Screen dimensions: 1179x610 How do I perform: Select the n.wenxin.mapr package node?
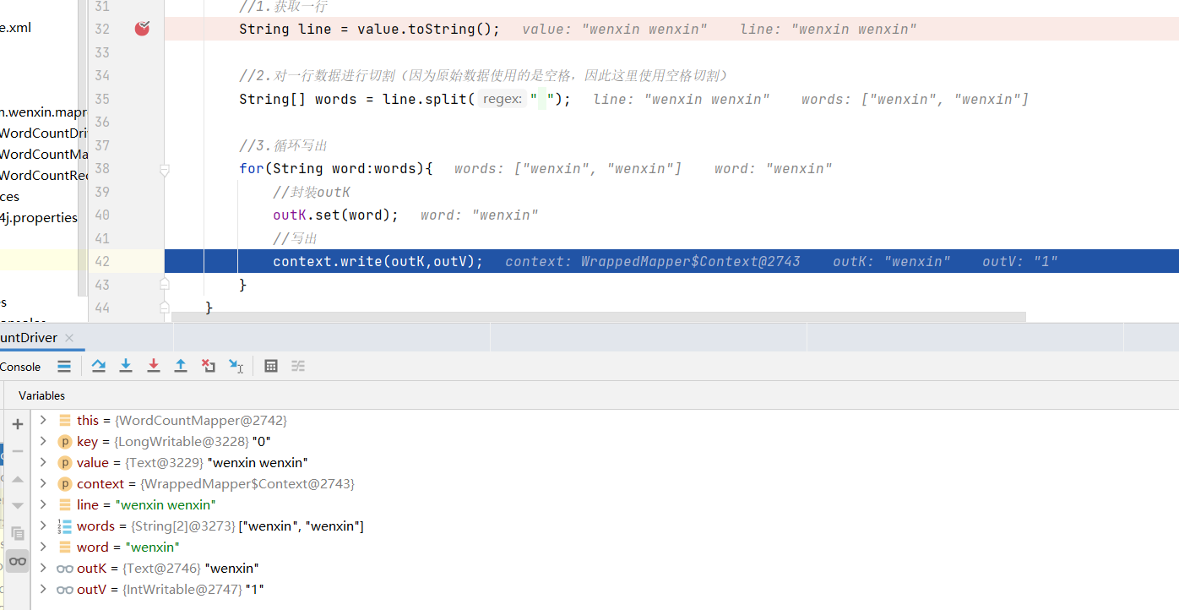coord(44,112)
